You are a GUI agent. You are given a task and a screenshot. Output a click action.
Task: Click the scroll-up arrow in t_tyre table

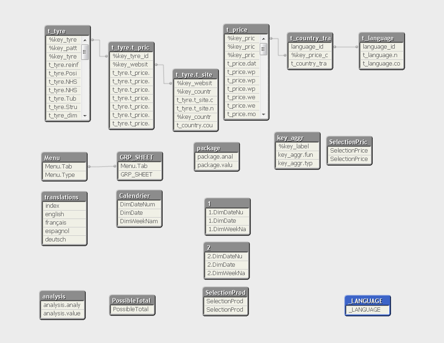click(85, 40)
